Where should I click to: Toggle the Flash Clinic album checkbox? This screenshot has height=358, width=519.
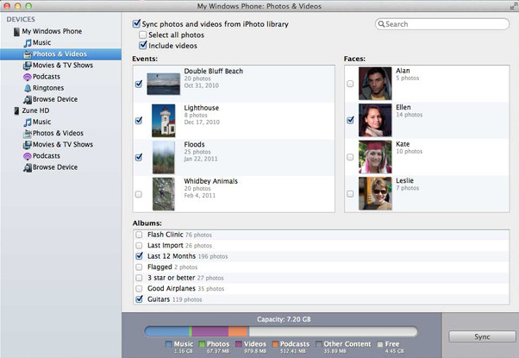139,235
